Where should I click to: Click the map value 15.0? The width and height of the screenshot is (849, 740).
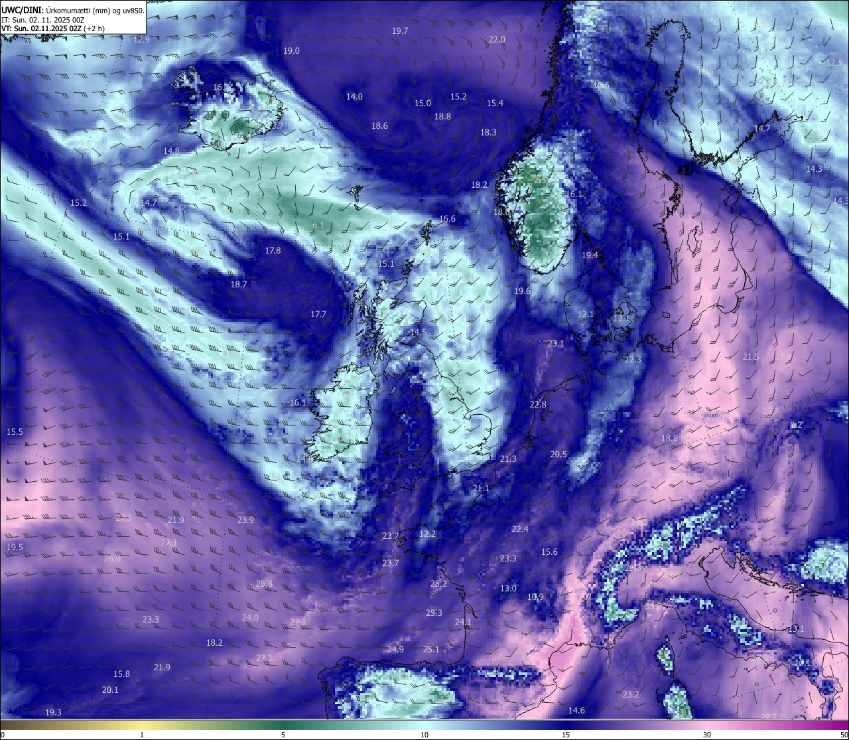[423, 104]
